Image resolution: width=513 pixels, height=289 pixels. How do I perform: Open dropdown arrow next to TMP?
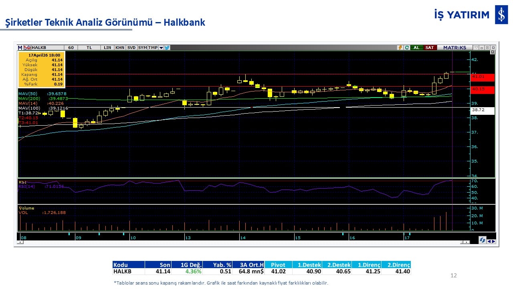(x=161, y=47)
